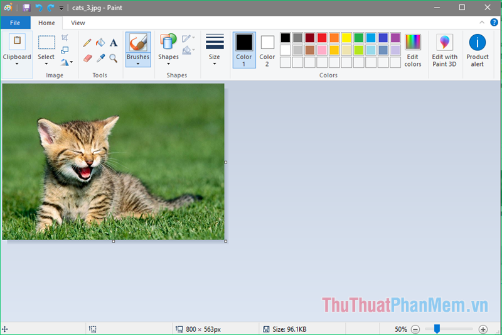The height and width of the screenshot is (335, 502).
Task: Click the Brushes tool icon
Action: click(x=138, y=42)
